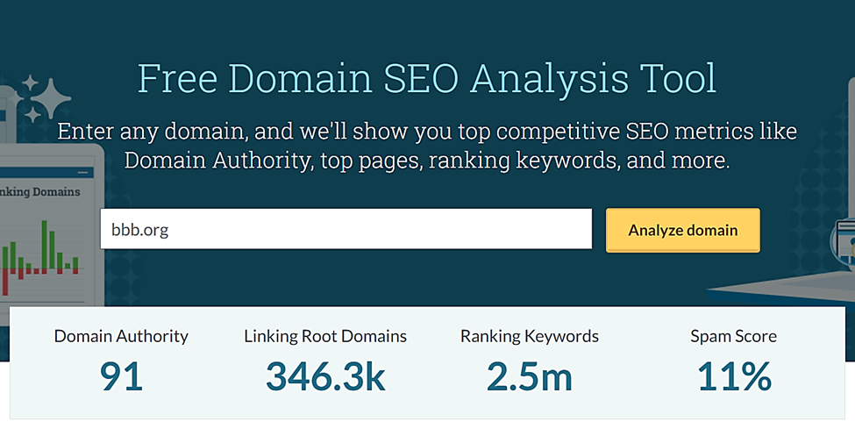Click the Linking Root Domains label

pos(325,336)
